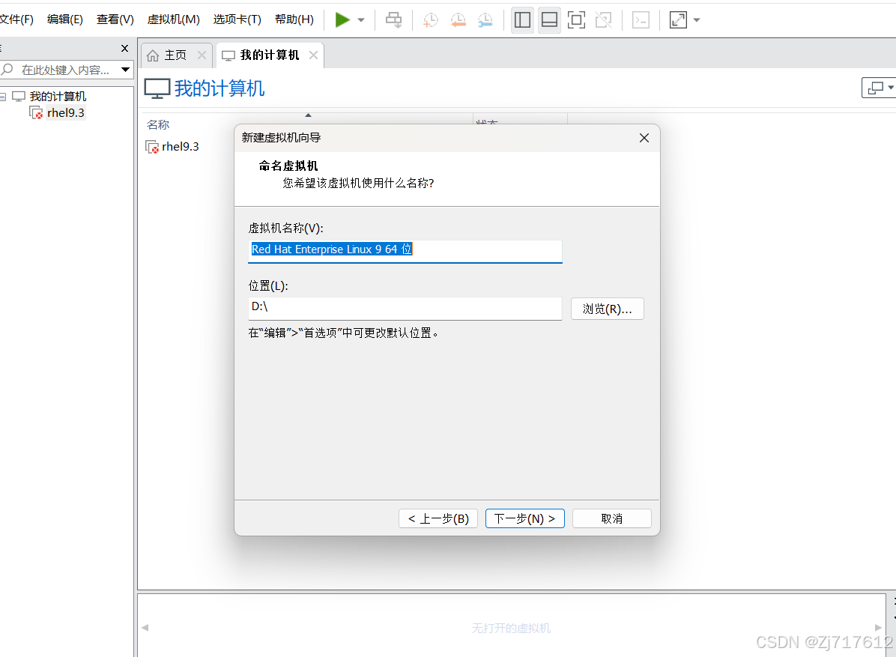Select rhel9.3 in the main VM list
This screenshot has height=657, width=896.
click(x=180, y=146)
